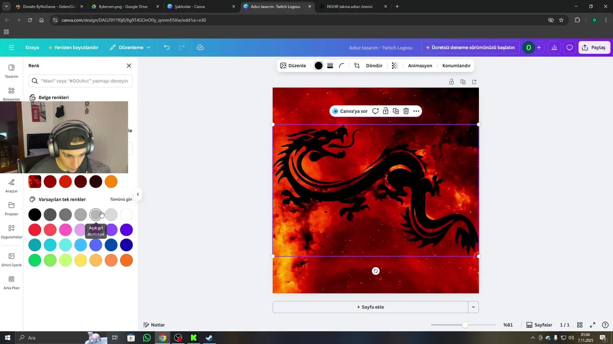Redo the last action
The height and width of the screenshot is (344, 613).
182,47
